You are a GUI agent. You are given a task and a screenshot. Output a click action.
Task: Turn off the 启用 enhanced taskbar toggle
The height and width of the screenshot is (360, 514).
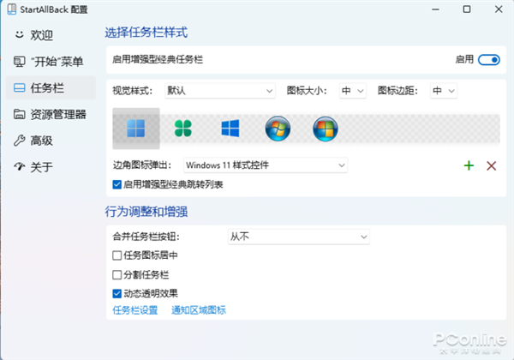coord(488,61)
